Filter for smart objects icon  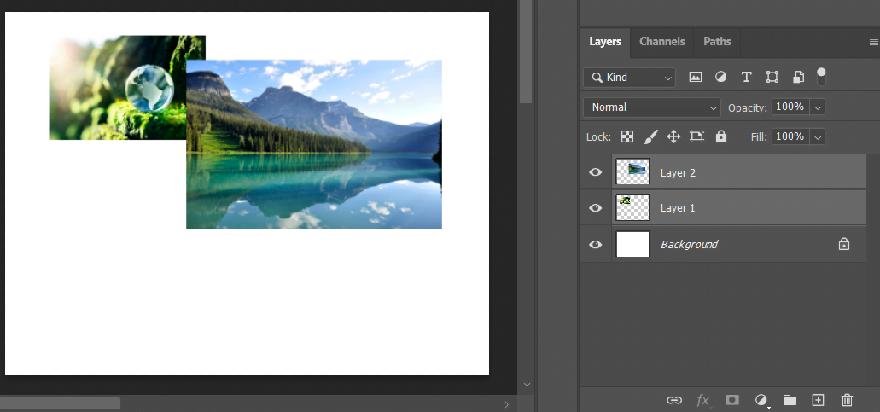pyautogui.click(x=798, y=78)
